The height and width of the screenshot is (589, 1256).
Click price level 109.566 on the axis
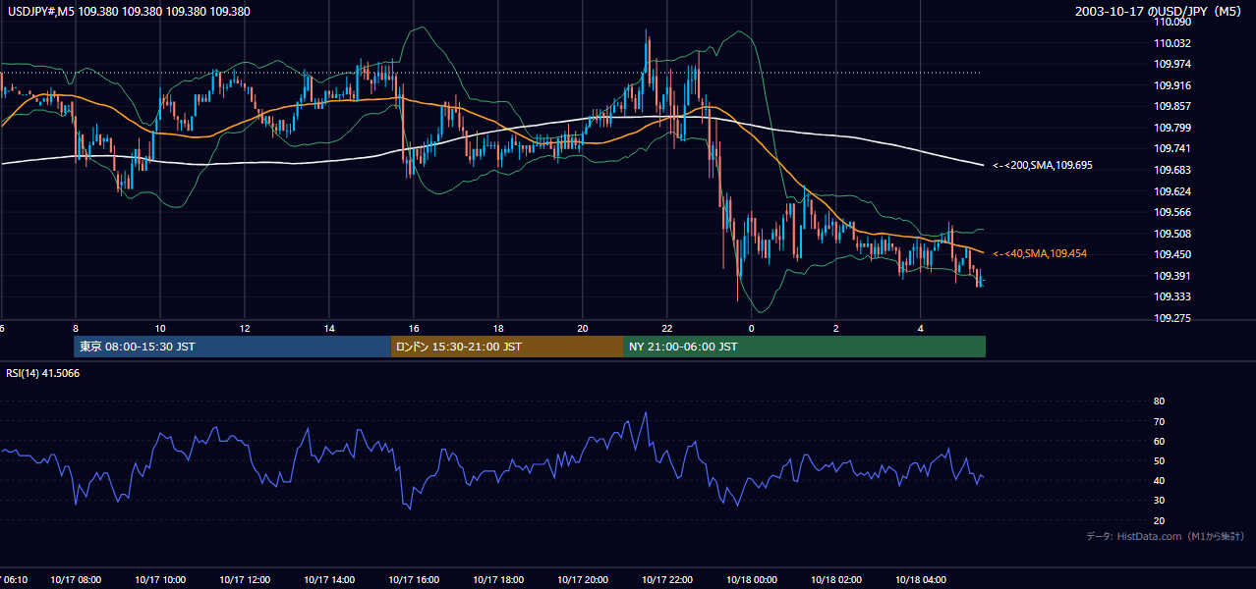coord(1173,212)
